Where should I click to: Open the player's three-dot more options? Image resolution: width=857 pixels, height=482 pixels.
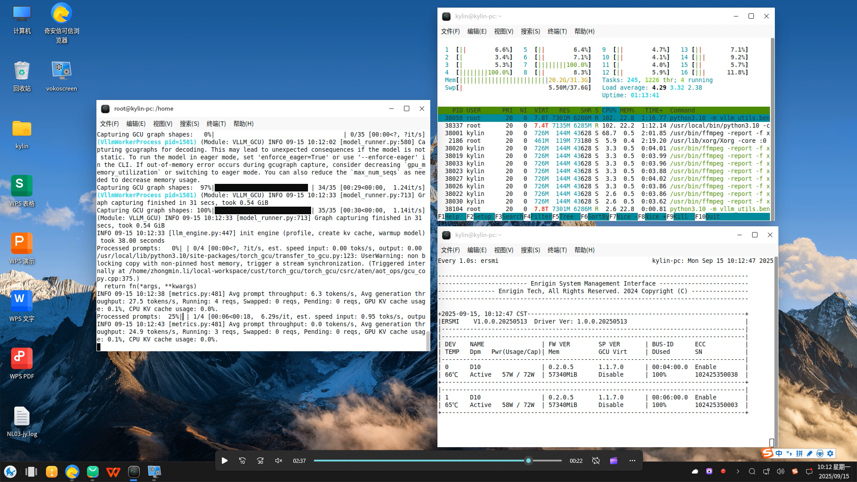(x=632, y=461)
